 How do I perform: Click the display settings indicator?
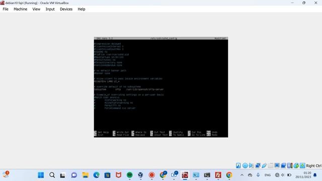277,165
